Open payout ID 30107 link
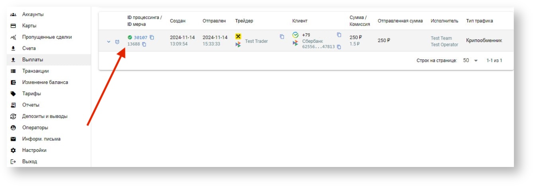This screenshot has width=533, height=186. coord(140,37)
